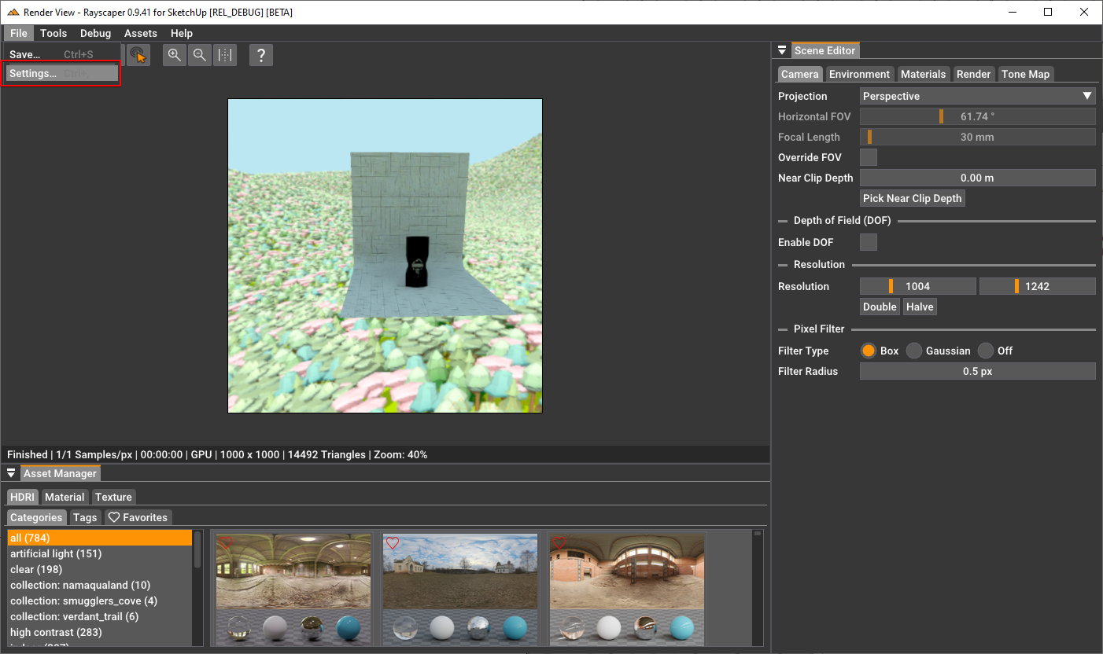The height and width of the screenshot is (654, 1103).
Task: Select the HDRI tab in Asset Manager
Action: (23, 497)
